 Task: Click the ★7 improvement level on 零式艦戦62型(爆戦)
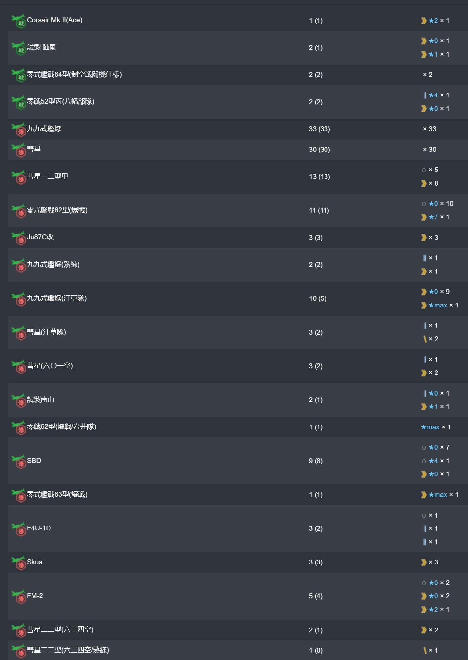(x=433, y=217)
